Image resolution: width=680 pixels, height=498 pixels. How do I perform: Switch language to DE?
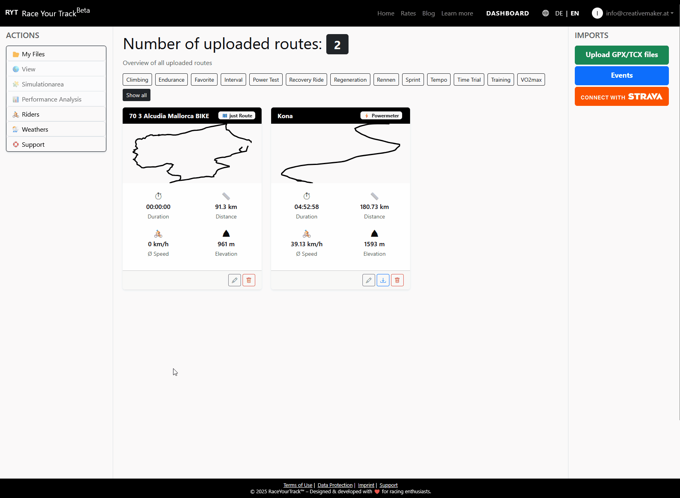559,13
